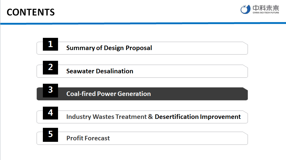Image resolution: width=286 pixels, height=160 pixels.
Task: Click the number 1 black box
Action: 50,44
